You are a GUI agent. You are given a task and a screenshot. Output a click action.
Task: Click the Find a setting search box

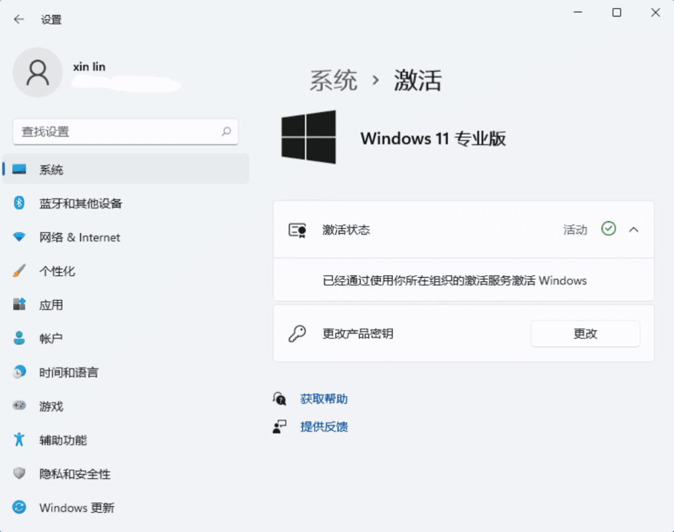click(x=118, y=132)
